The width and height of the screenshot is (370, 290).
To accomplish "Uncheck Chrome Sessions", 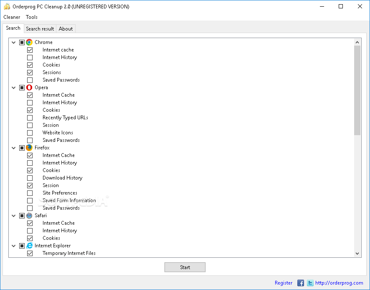I will click(30, 73).
